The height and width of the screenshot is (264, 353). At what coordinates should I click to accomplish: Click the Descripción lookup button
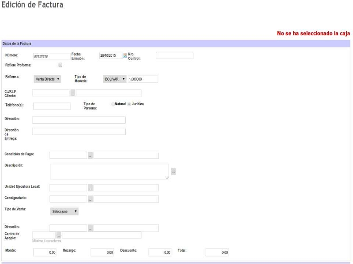click(x=173, y=172)
